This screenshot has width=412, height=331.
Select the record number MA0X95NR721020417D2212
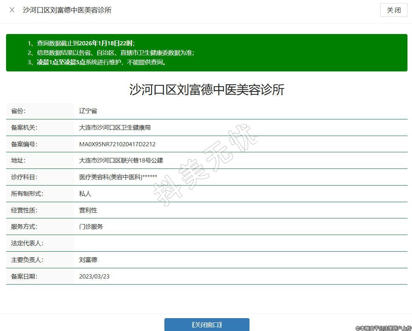pyautogui.click(x=117, y=144)
